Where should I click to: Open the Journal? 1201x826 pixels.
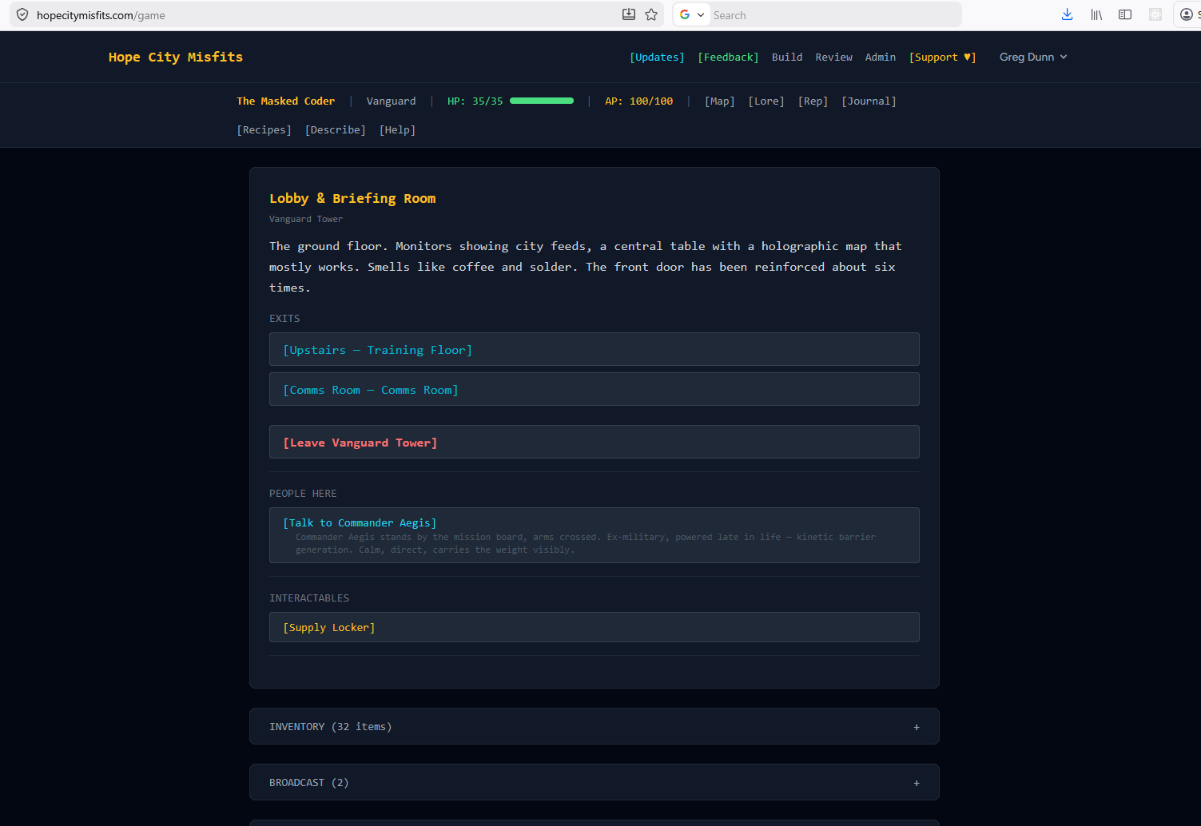coord(869,101)
